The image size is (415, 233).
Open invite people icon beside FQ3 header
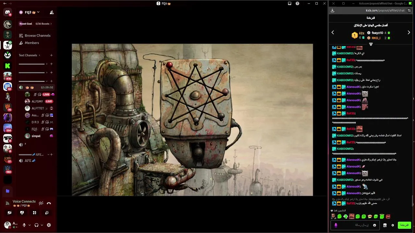(52, 12)
